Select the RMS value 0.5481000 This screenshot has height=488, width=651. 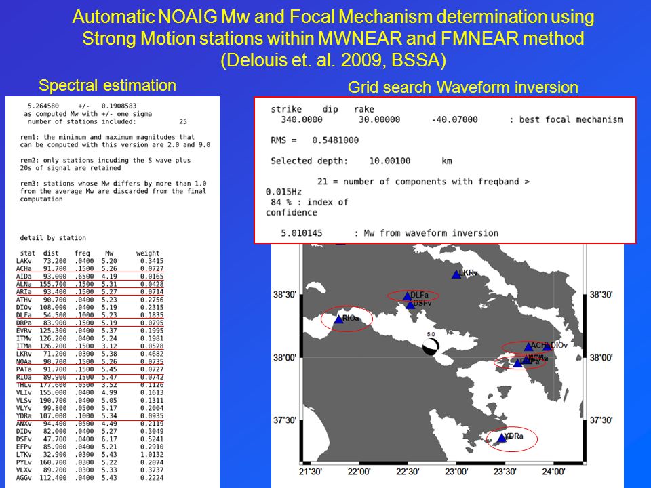(335, 140)
